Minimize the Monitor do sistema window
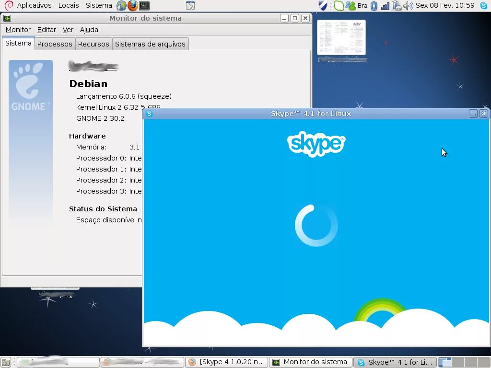 click(284, 18)
